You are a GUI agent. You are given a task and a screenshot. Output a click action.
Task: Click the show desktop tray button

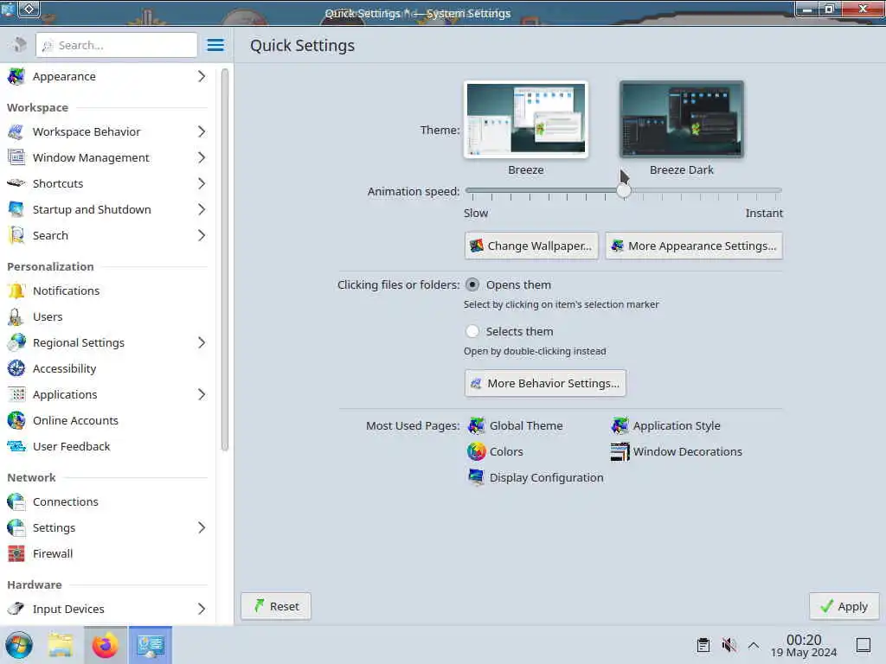tap(864, 645)
